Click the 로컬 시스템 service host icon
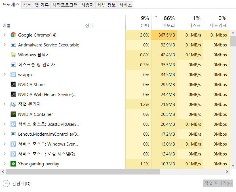Viewport: 236px width, 192px height. point(13,154)
